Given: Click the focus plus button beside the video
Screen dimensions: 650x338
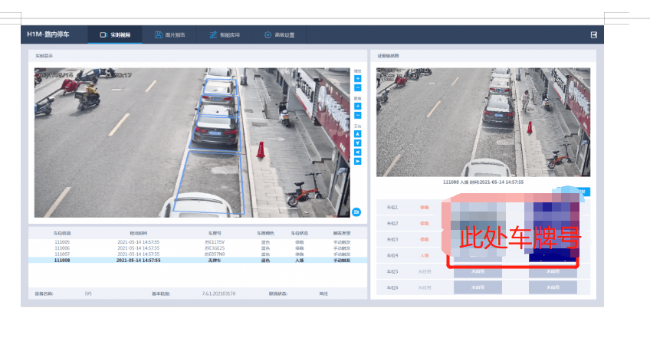Looking at the screenshot, I should (x=357, y=107).
